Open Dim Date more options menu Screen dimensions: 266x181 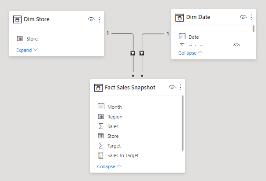(251, 17)
